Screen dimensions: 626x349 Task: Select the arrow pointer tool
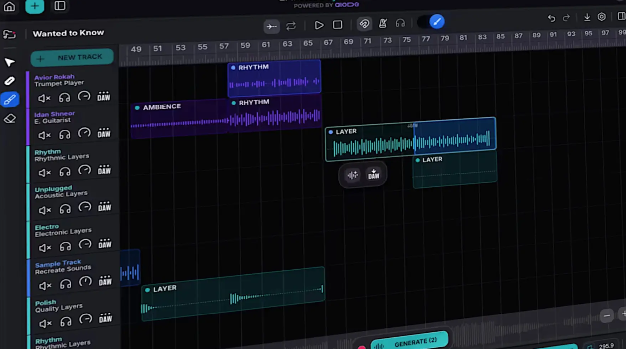click(x=9, y=62)
